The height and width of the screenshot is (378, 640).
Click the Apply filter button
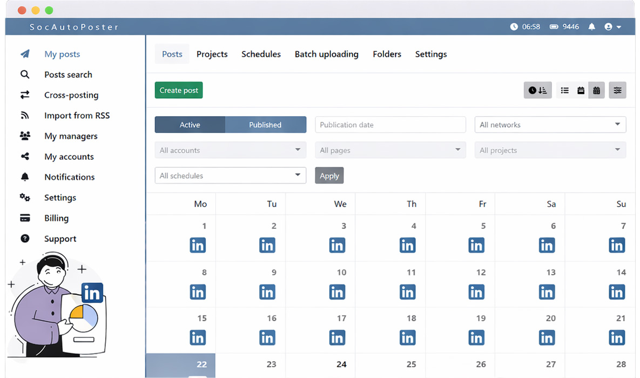click(x=329, y=175)
